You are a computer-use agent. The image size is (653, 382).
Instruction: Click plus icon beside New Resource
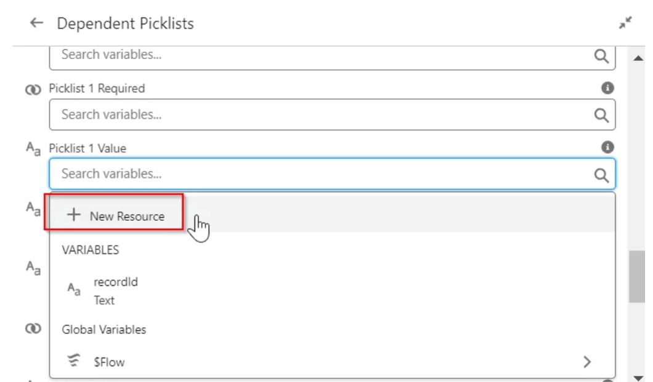(74, 215)
